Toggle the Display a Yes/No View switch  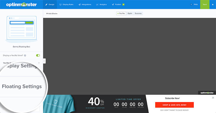click(x=38, y=55)
